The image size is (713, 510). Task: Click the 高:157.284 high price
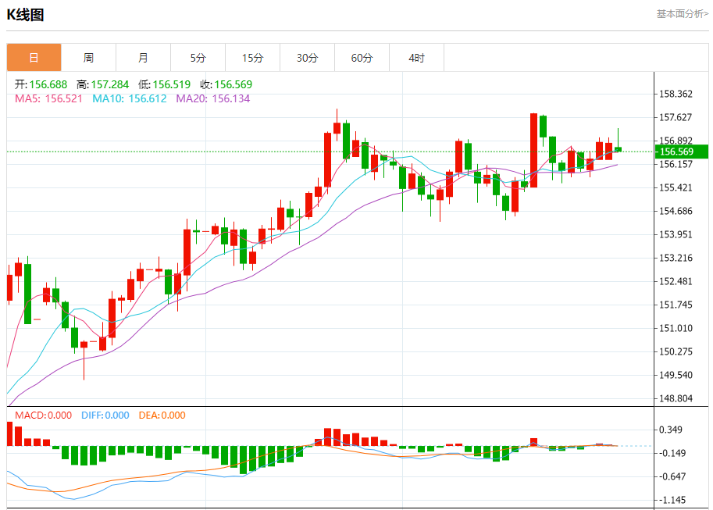tap(103, 84)
